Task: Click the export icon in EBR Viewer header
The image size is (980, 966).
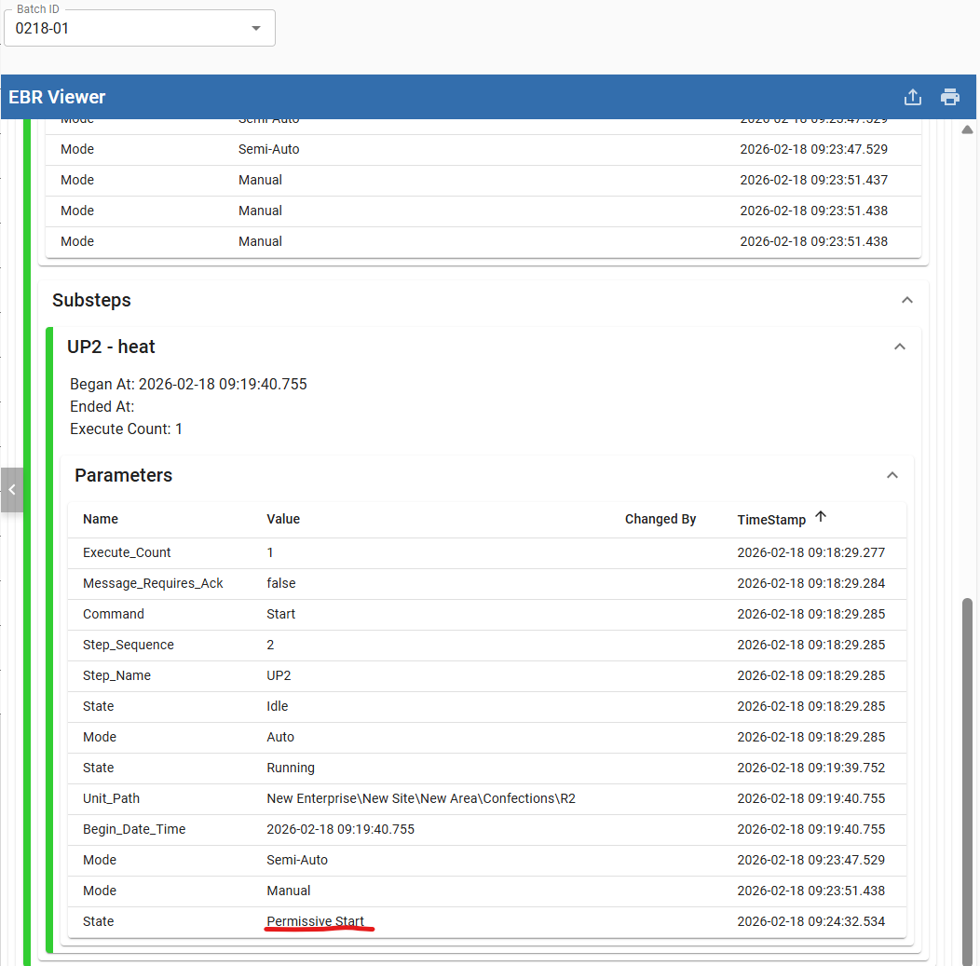Action: click(913, 97)
